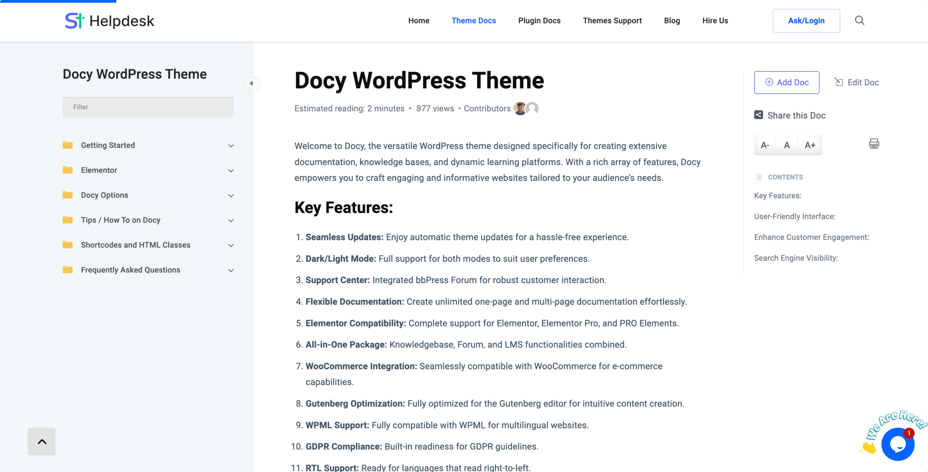The image size is (928, 472).
Task: Click the Contents list icon
Action: click(757, 177)
